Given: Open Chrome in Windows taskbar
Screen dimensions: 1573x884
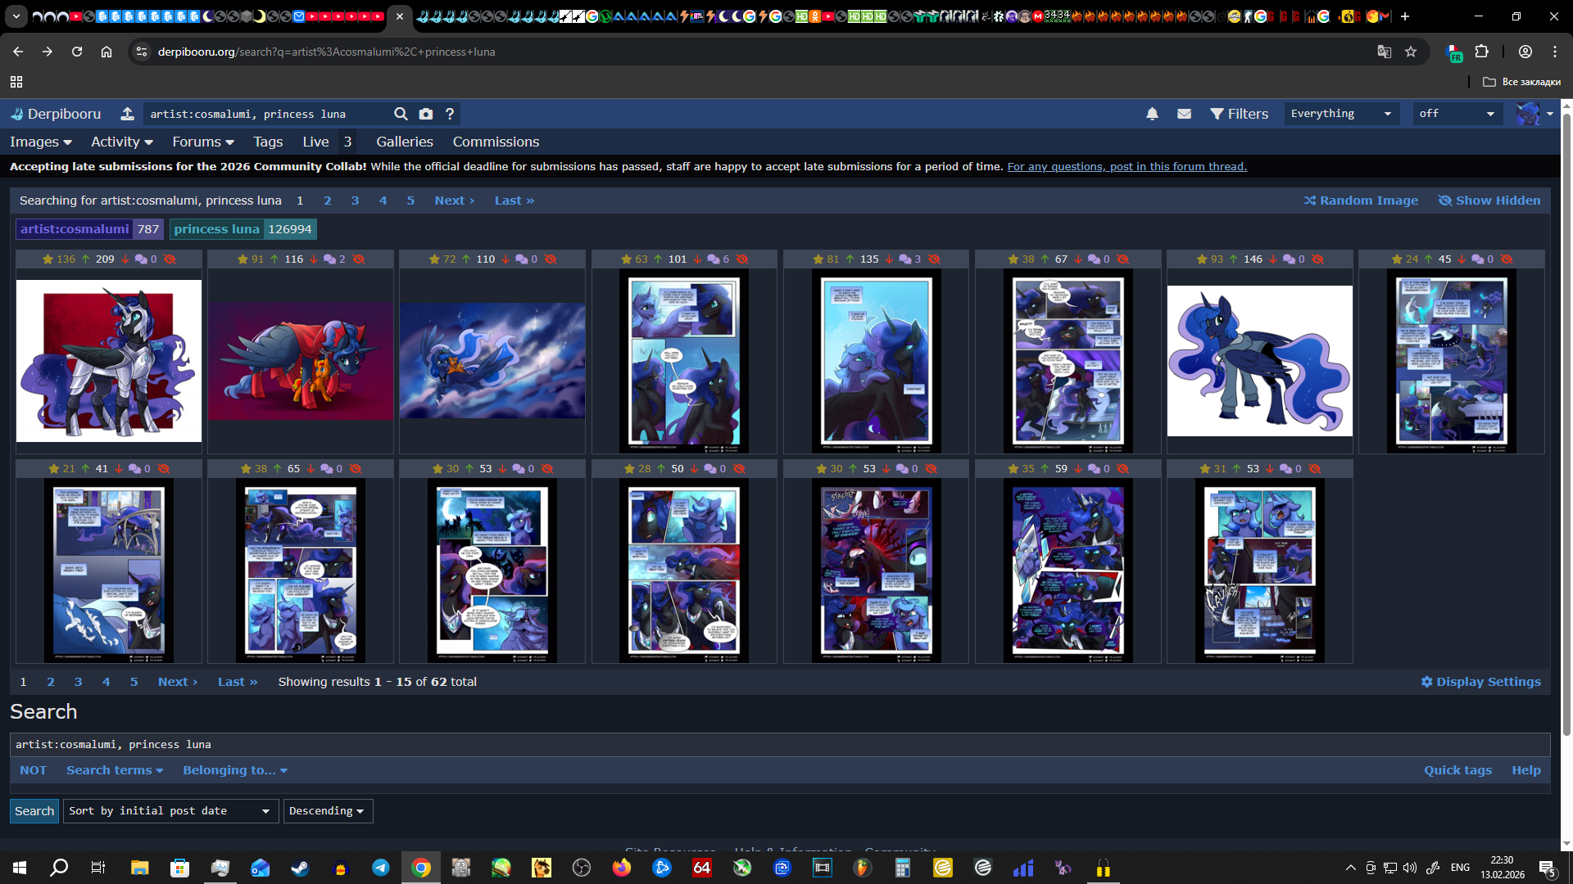Looking at the screenshot, I should [421, 868].
